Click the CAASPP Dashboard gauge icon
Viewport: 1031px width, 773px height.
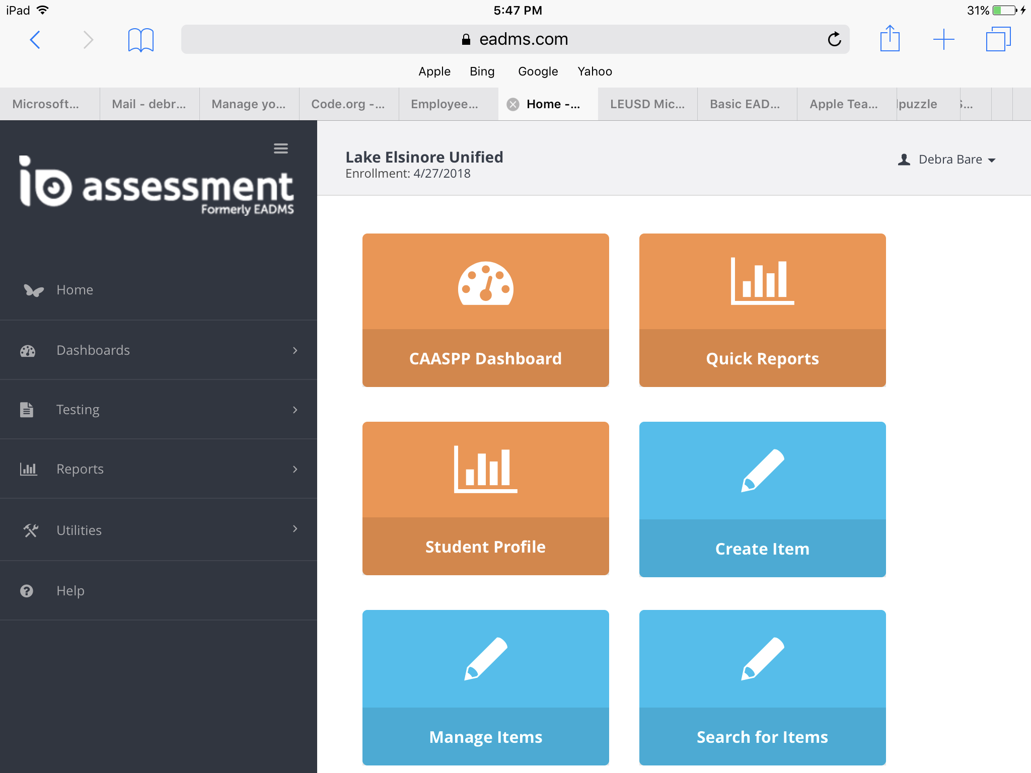(x=485, y=283)
